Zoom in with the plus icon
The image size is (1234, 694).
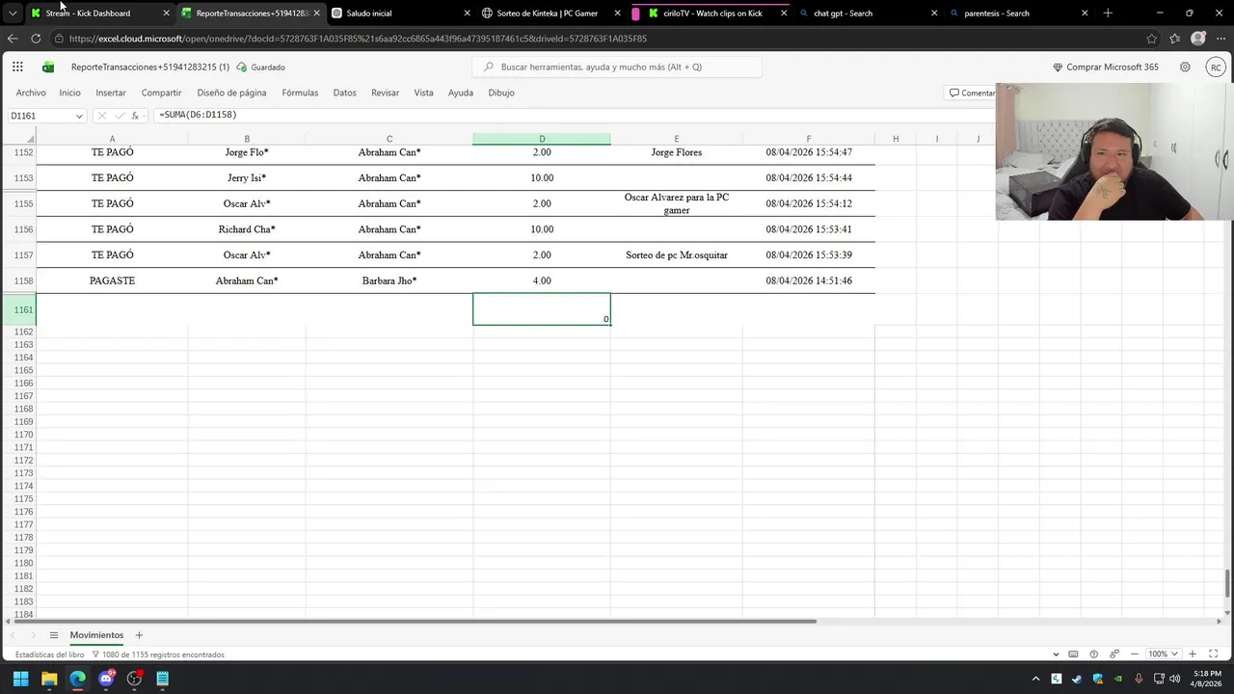coord(1193,654)
